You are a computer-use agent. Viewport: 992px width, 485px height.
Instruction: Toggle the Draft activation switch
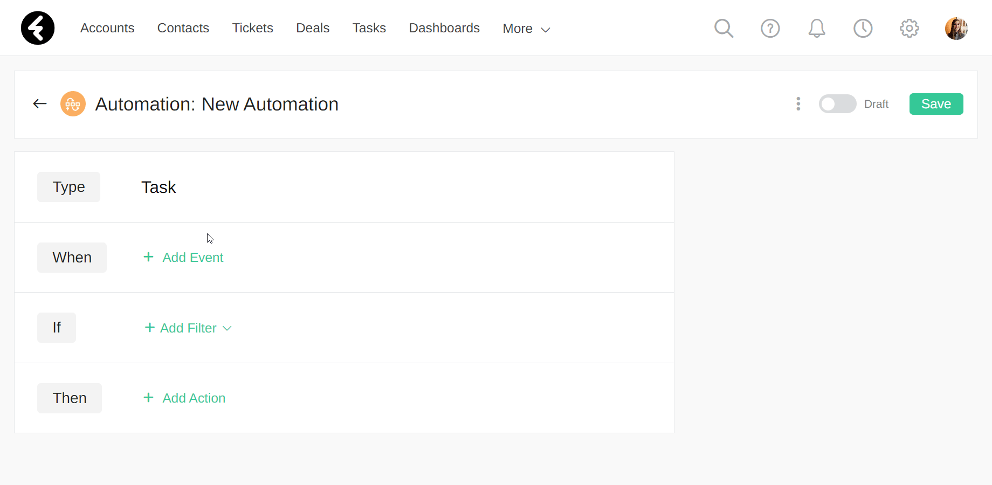[837, 103]
